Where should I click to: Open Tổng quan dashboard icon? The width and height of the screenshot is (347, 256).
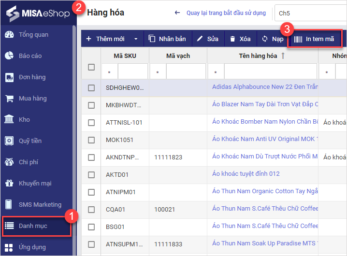point(9,34)
